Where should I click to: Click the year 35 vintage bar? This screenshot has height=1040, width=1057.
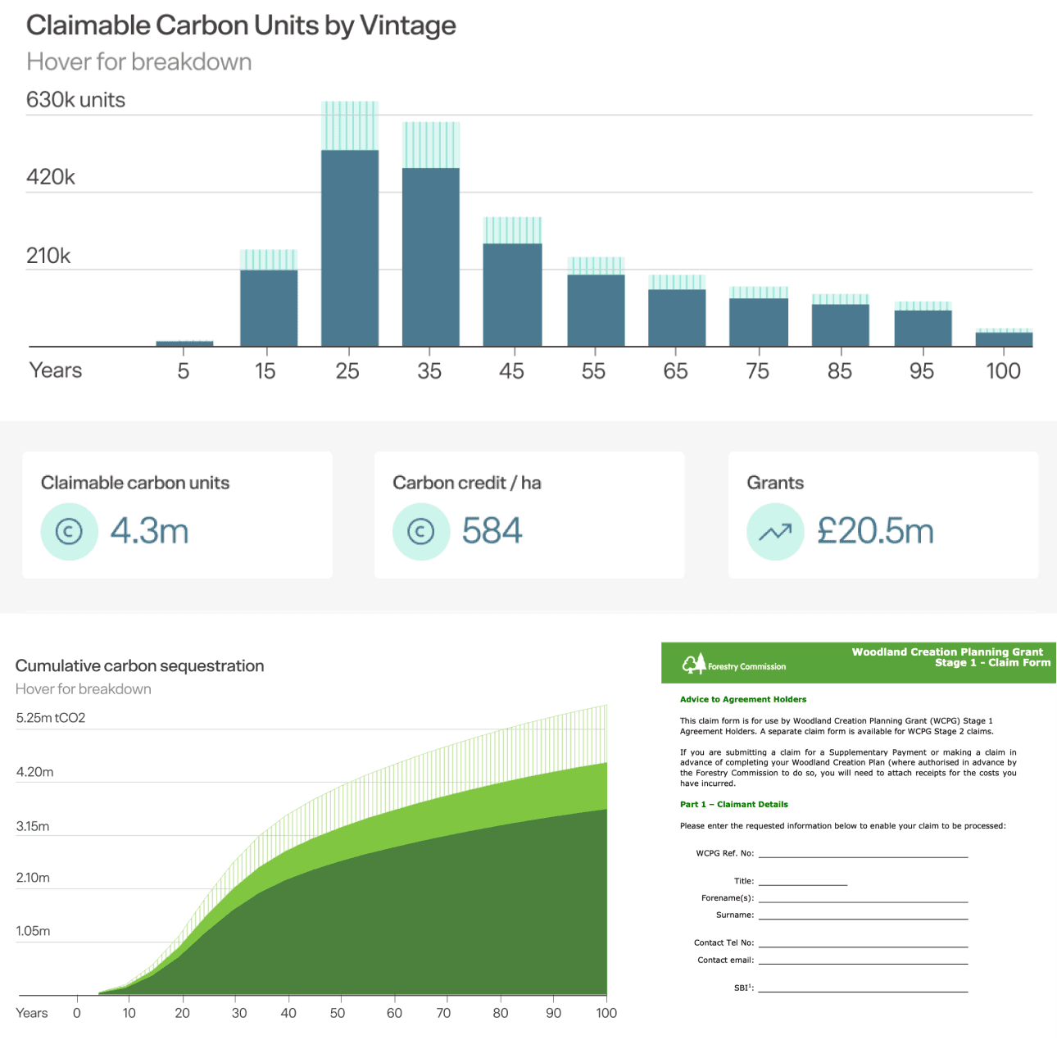pyautogui.click(x=431, y=254)
